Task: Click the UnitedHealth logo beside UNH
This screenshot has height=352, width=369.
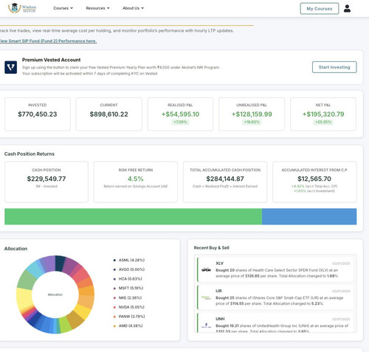Action: [206, 325]
